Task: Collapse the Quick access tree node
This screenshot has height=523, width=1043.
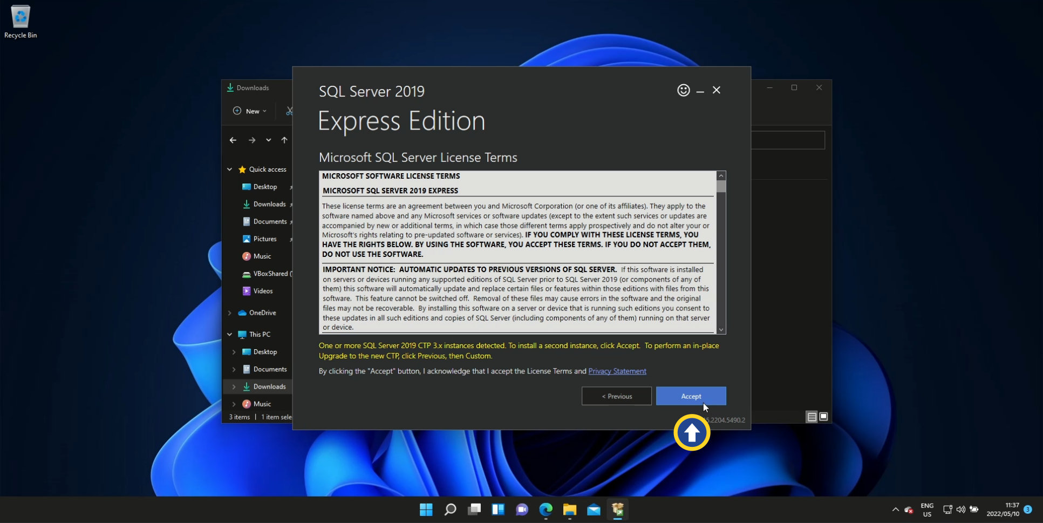Action: coord(229,169)
